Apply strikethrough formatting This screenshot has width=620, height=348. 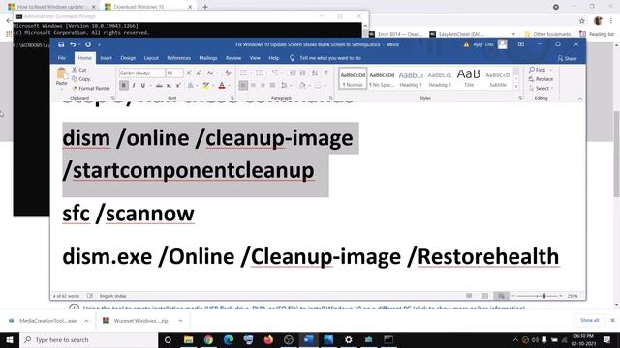(x=159, y=86)
